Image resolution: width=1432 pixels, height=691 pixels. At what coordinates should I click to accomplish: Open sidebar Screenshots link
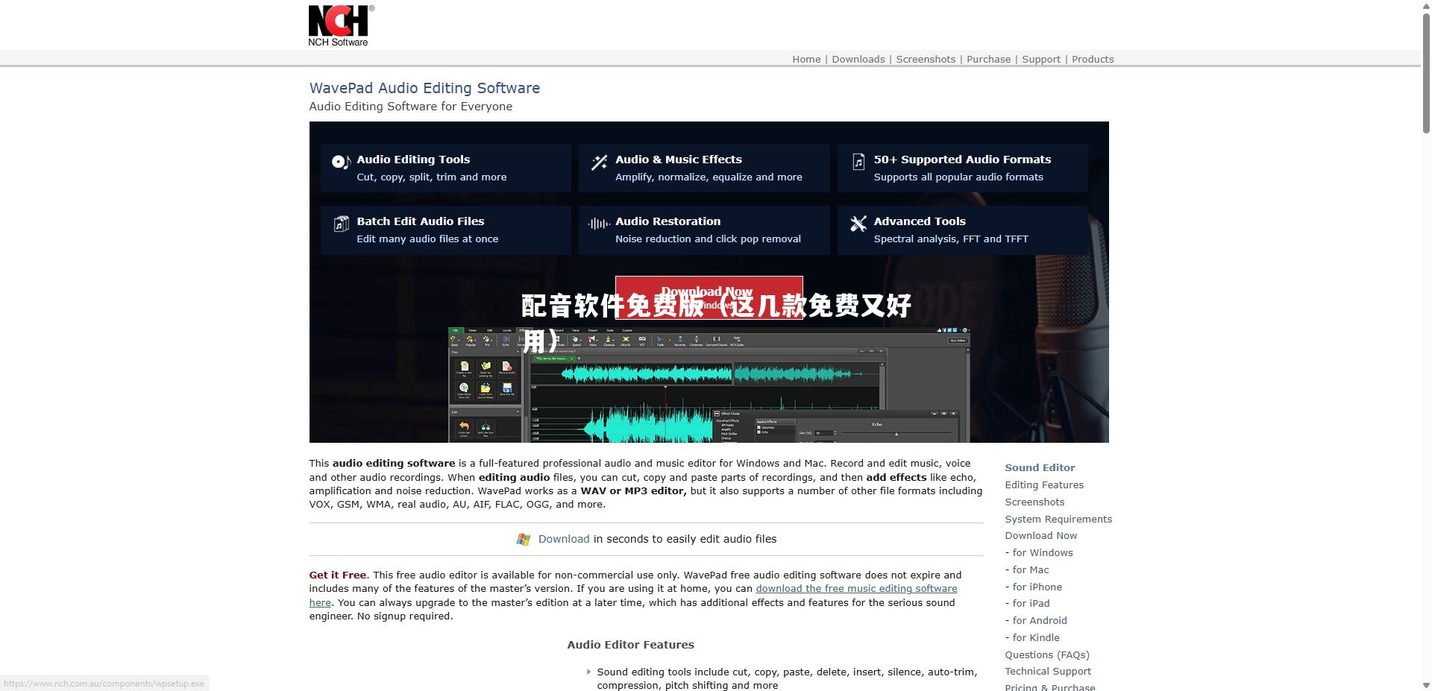click(x=1034, y=502)
